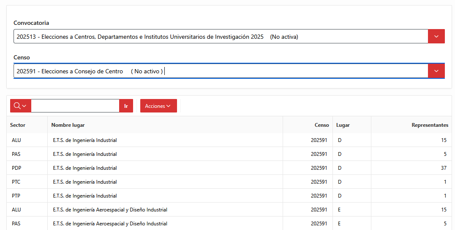This screenshot has height=230, width=455.
Task: Click the PTP sector row cell
Action: [27, 195]
